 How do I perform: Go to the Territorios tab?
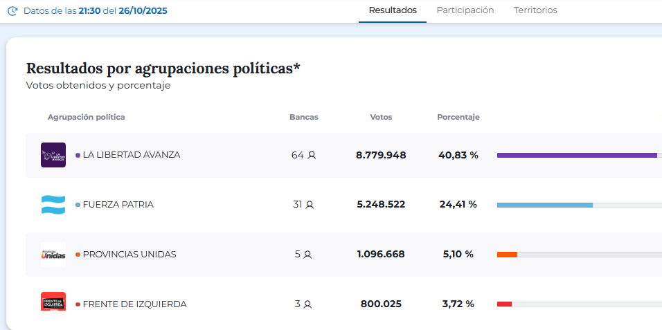535,10
